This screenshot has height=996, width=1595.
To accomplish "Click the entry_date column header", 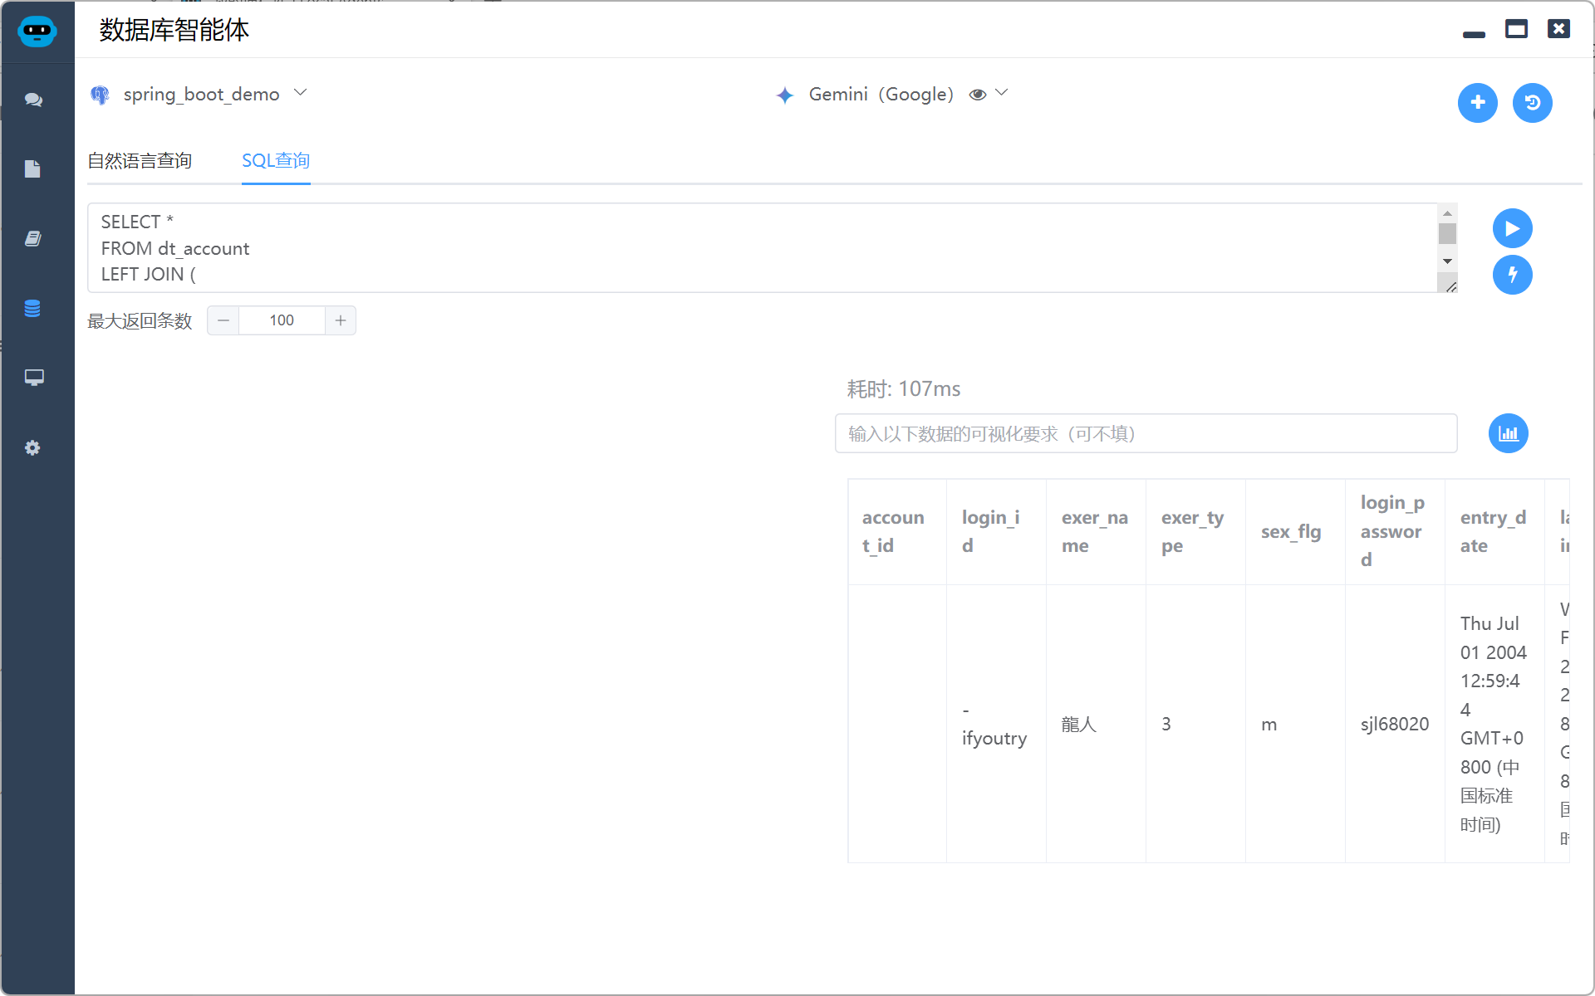I will (1494, 532).
